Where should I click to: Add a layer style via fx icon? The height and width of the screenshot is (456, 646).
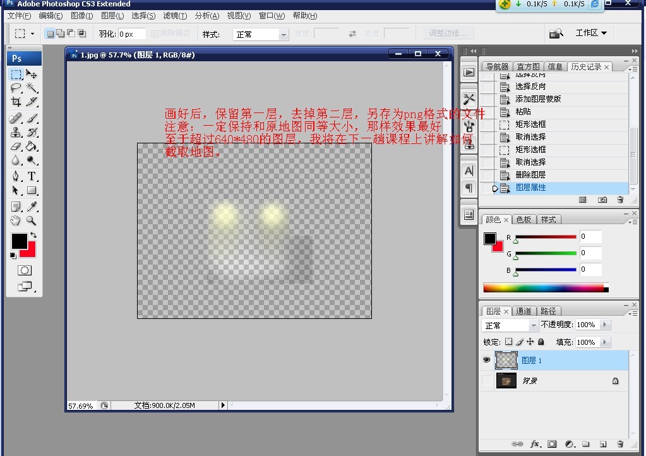click(x=535, y=444)
